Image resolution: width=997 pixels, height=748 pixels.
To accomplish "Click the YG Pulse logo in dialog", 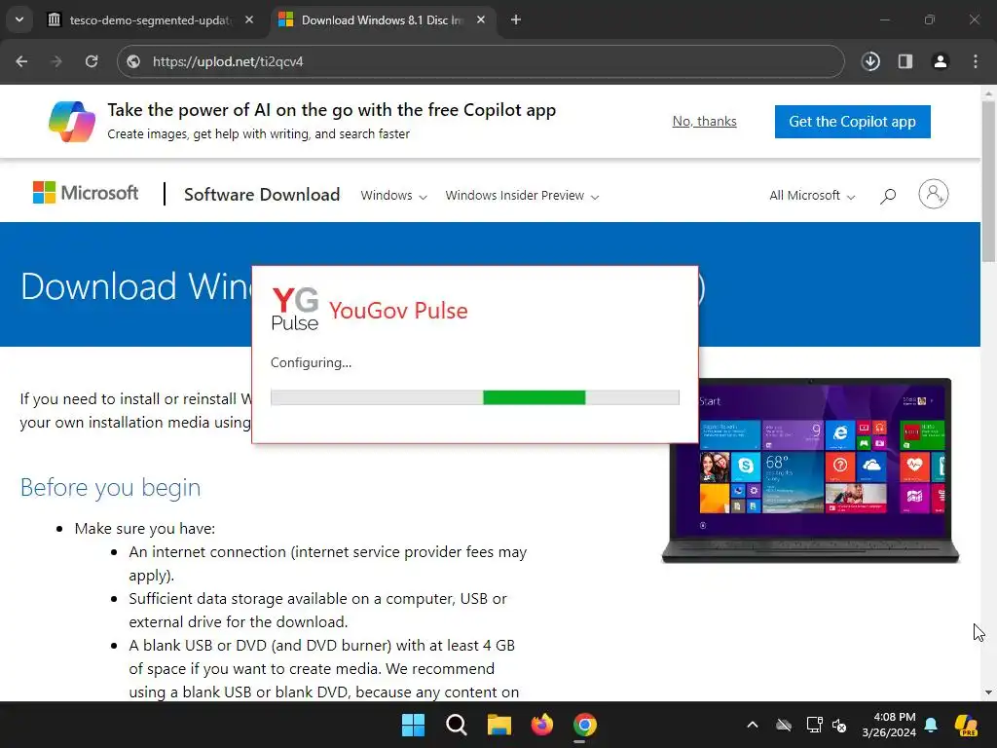I will 295,309.
